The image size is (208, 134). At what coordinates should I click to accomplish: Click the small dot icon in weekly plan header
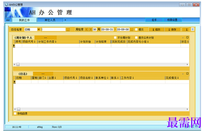pos(183,37)
